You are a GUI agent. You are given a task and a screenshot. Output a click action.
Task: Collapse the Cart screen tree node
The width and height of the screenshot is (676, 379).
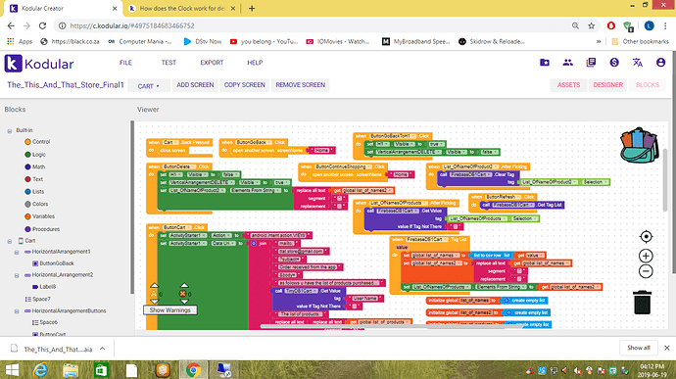[x=10, y=241]
